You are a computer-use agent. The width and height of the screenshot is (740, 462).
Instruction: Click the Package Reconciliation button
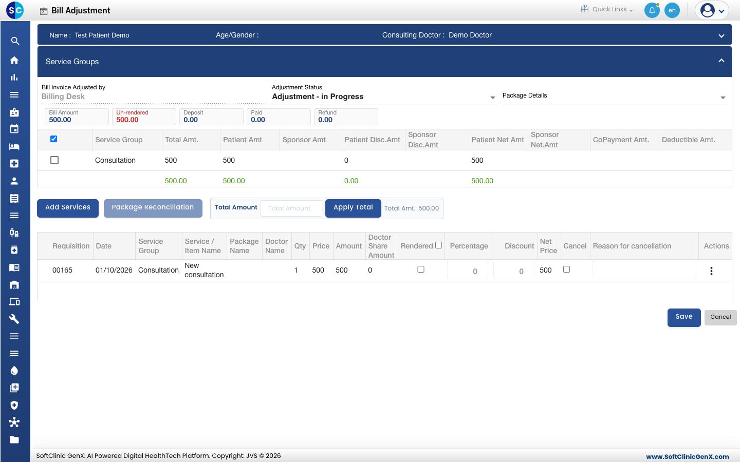tap(153, 208)
